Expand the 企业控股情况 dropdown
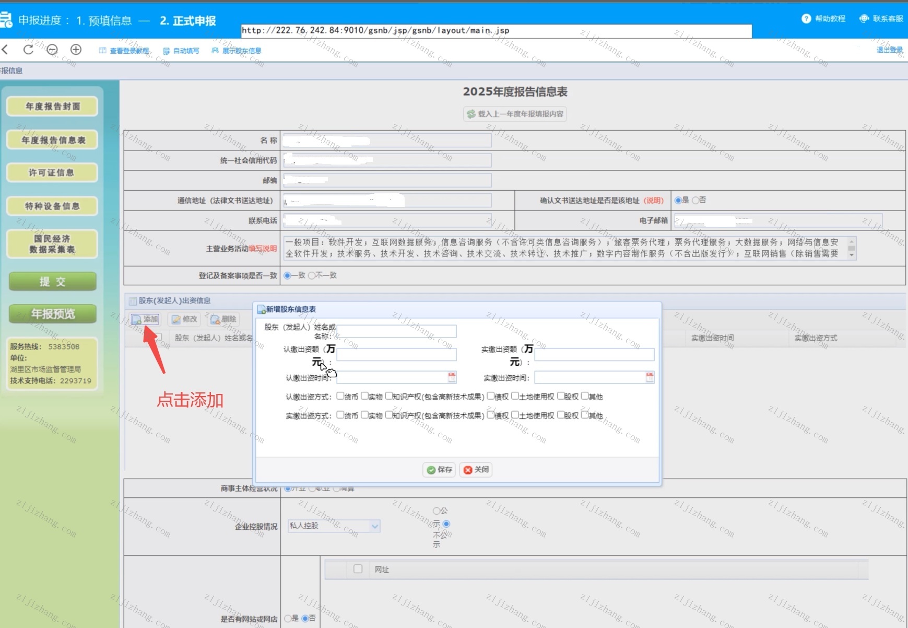The image size is (908, 628). (374, 526)
